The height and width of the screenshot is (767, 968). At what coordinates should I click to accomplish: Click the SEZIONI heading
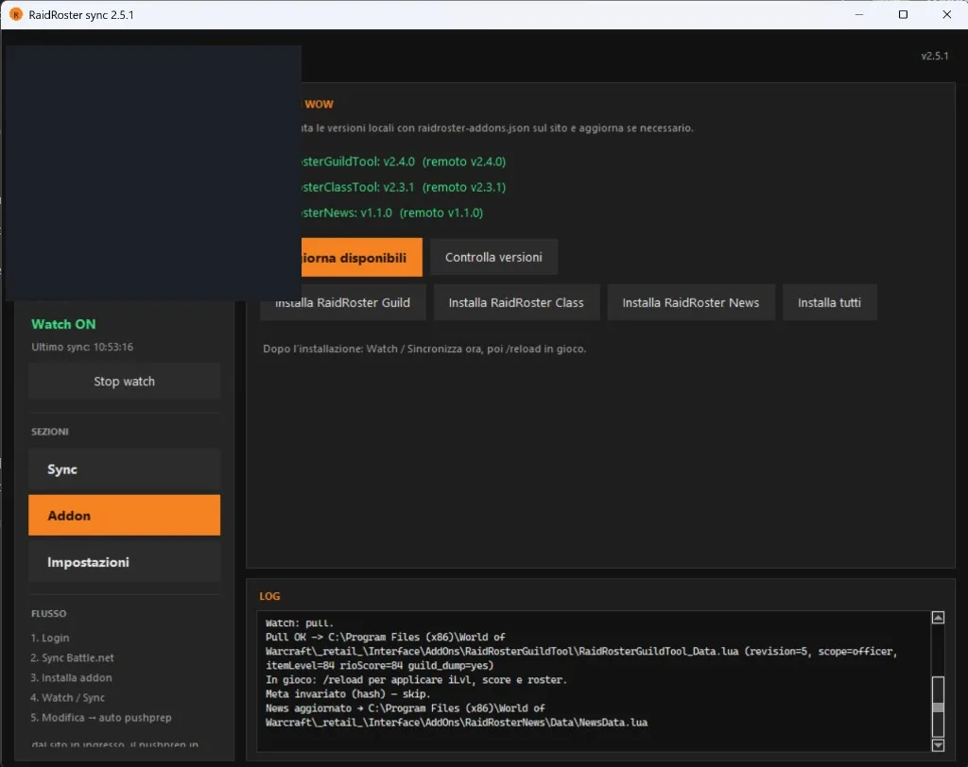50,432
